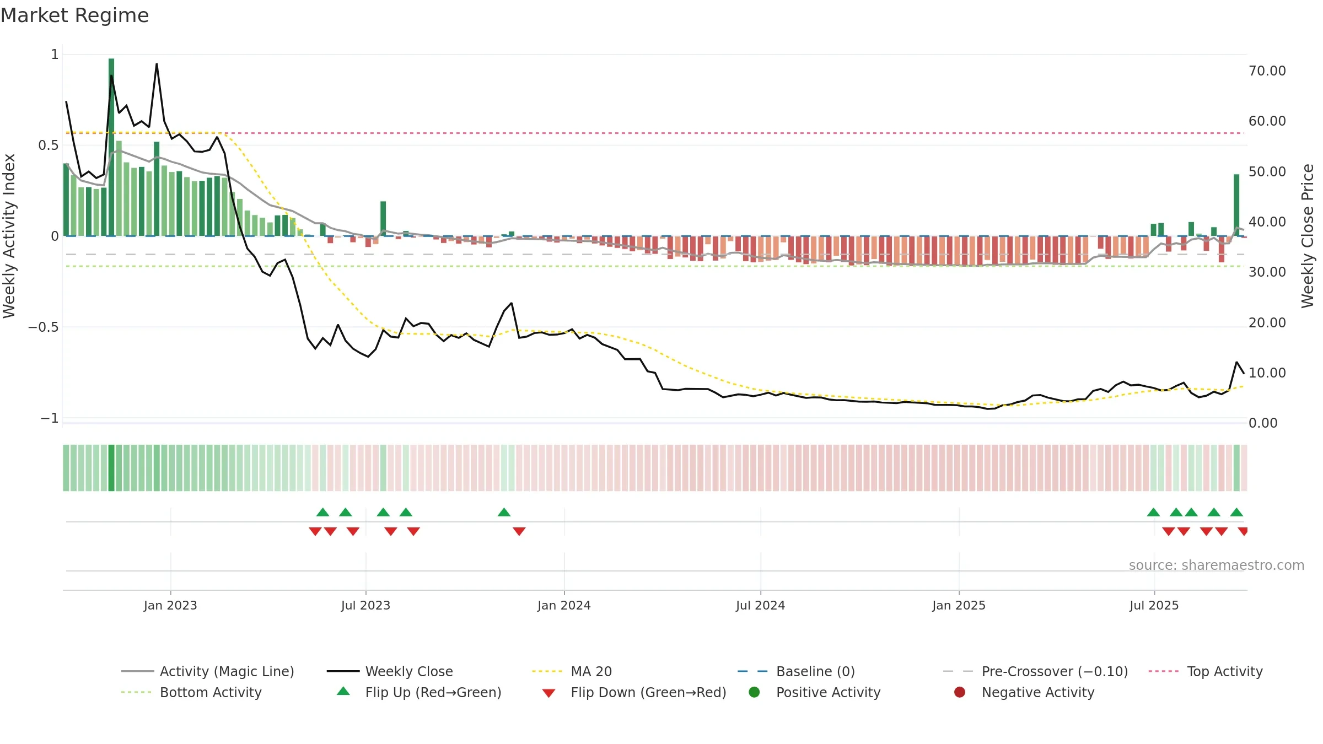Screen dimensions: 1323x744
Task: Toggle the Flip Up (Red→Green) legend entry
Action: [x=419, y=692]
